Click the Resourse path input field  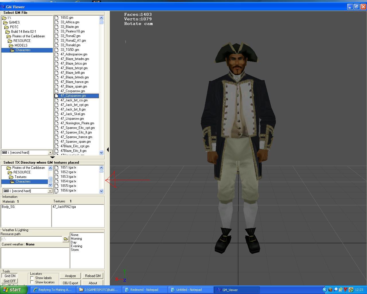point(31,239)
